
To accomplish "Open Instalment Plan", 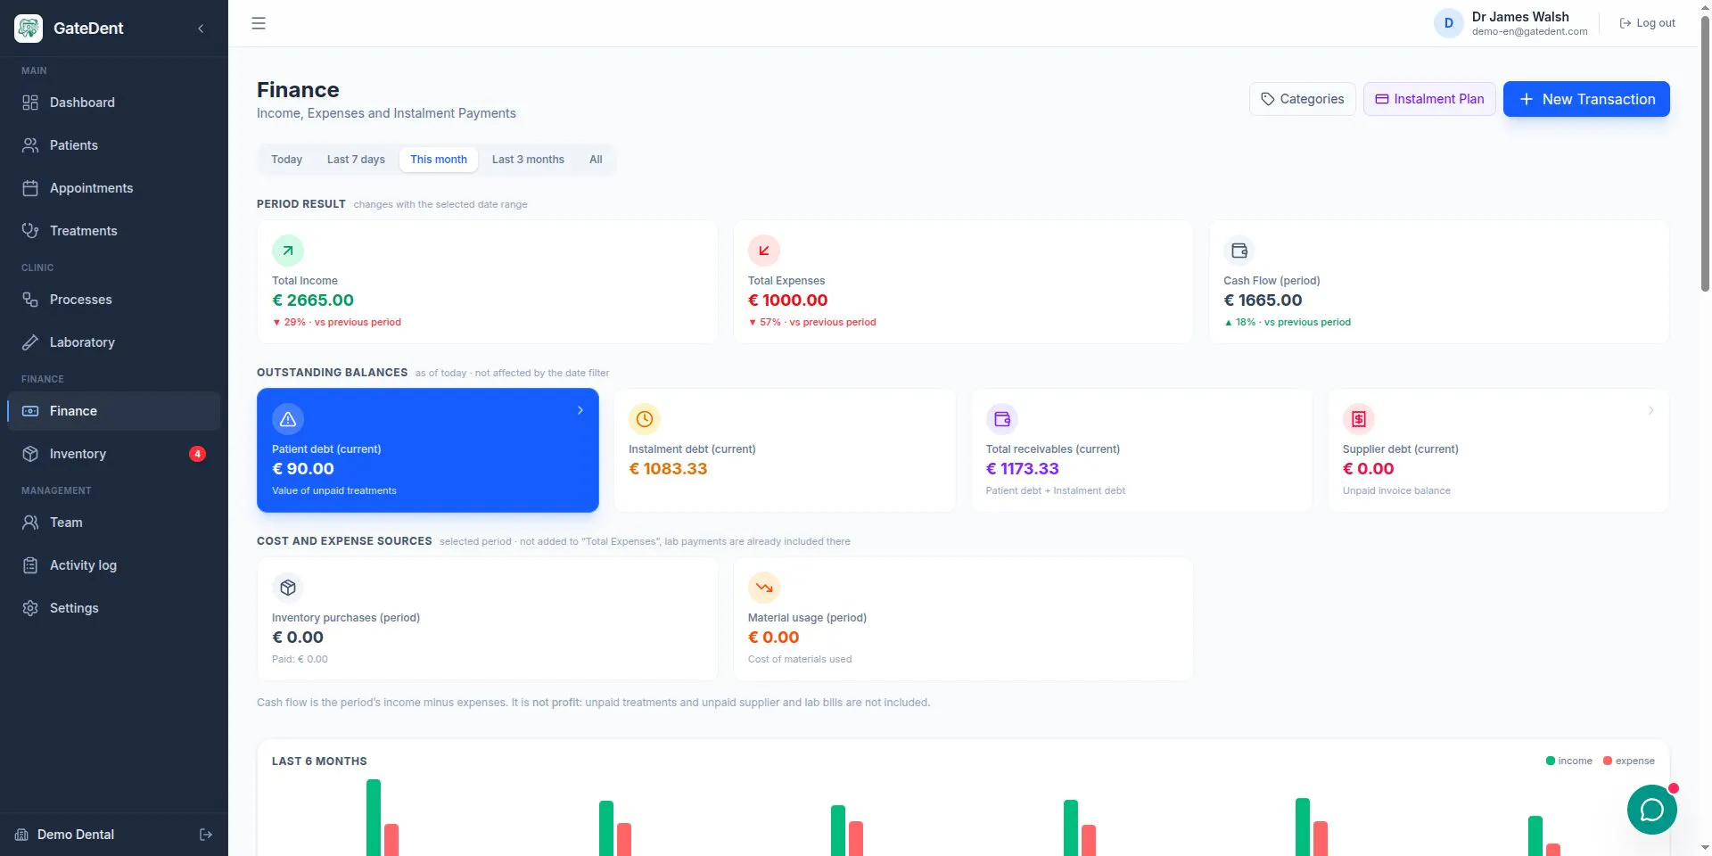I will click(x=1429, y=99).
